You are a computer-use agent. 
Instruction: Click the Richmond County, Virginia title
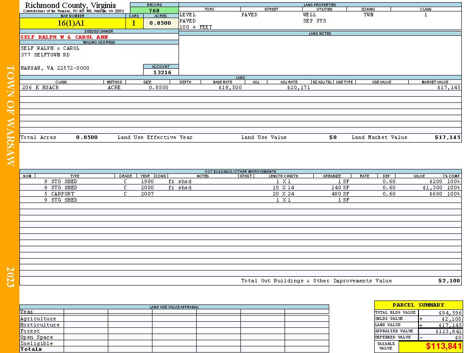tap(70, 5)
